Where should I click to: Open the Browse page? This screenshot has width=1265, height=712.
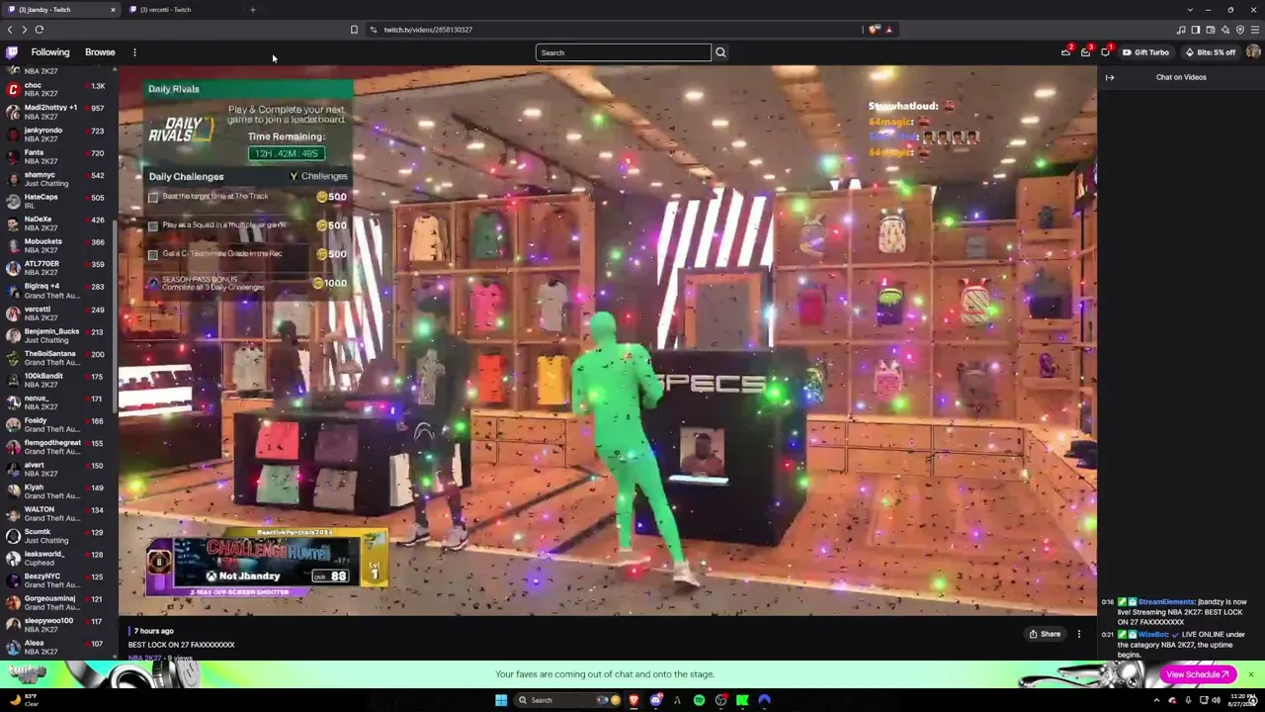click(x=100, y=52)
